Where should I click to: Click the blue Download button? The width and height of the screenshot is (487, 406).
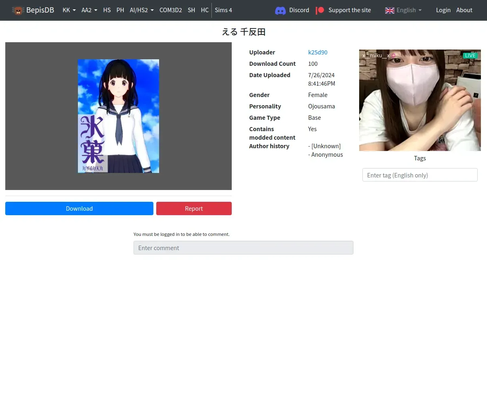(x=79, y=209)
